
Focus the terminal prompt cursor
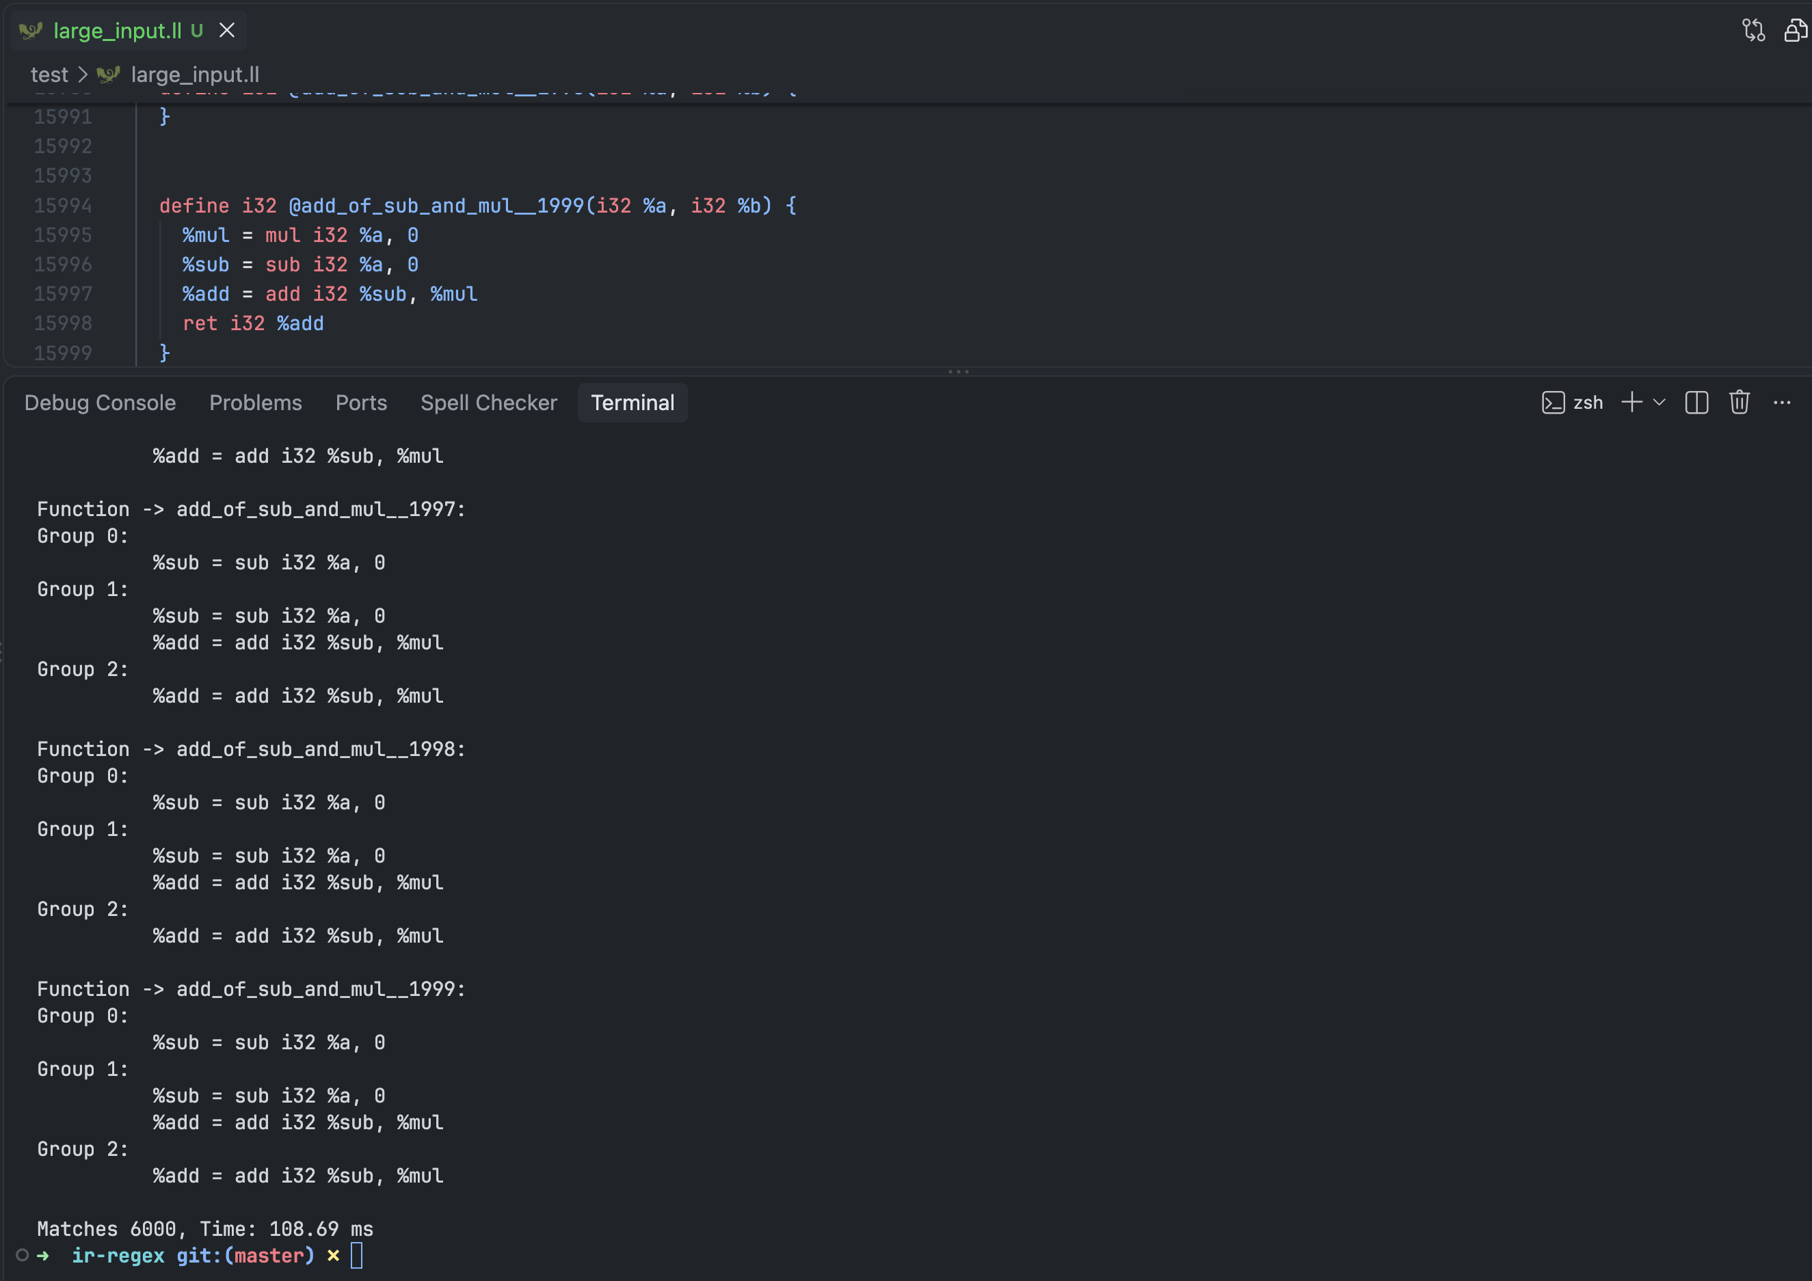(357, 1256)
